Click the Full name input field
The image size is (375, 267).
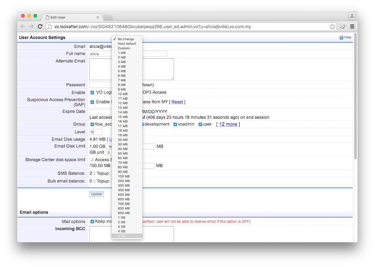pyautogui.click(x=128, y=54)
